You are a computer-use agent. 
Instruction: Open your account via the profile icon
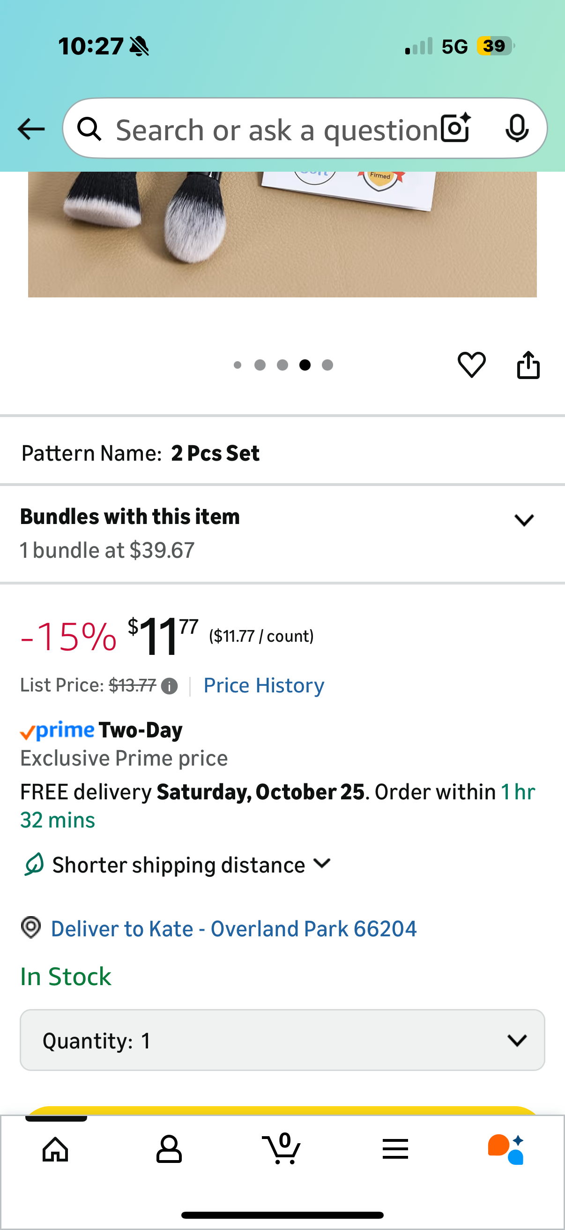(169, 1149)
